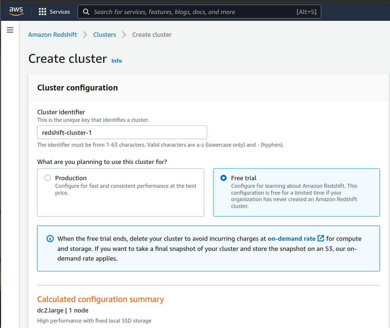The image size is (390, 328).
Task: Click the Cluster identifier field label
Action: point(61,112)
